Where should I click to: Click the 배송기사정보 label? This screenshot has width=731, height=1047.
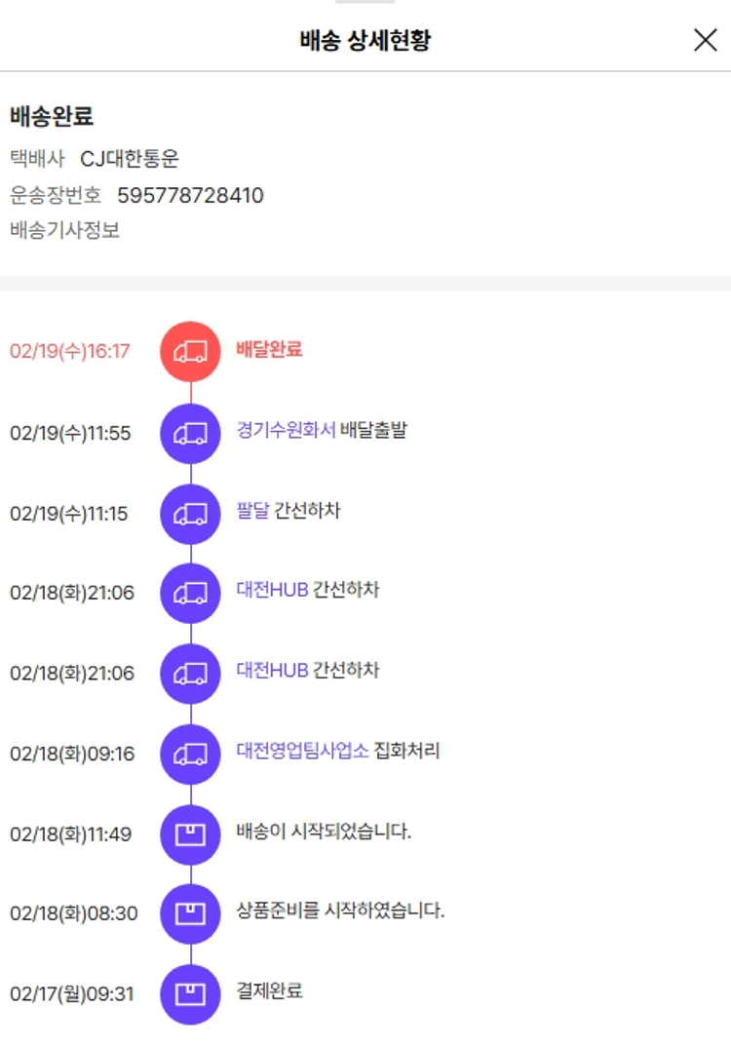(65, 231)
